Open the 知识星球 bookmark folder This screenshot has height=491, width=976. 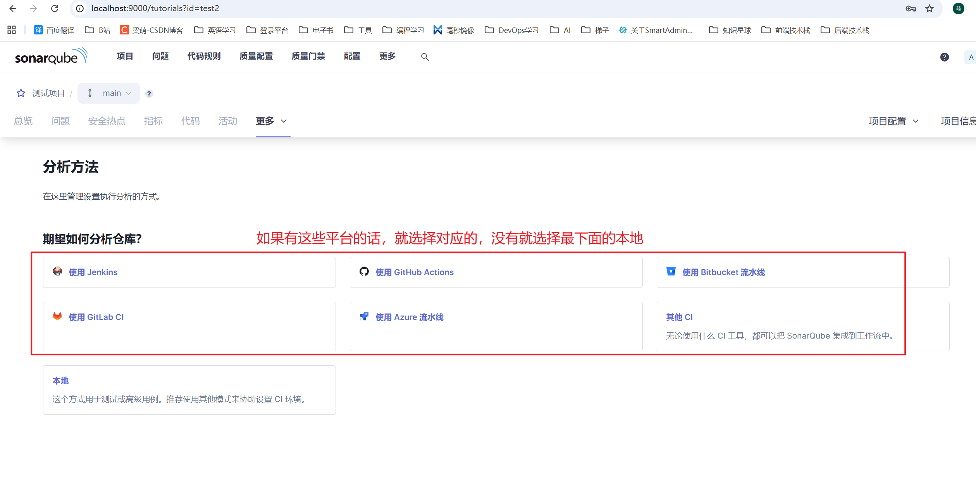tap(730, 30)
